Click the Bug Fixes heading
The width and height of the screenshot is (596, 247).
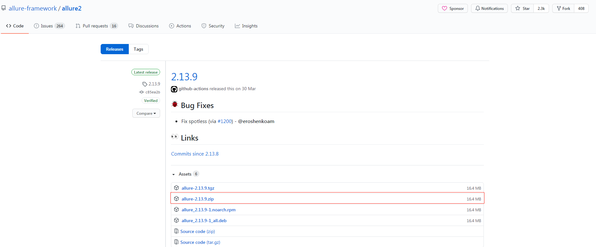coord(197,105)
